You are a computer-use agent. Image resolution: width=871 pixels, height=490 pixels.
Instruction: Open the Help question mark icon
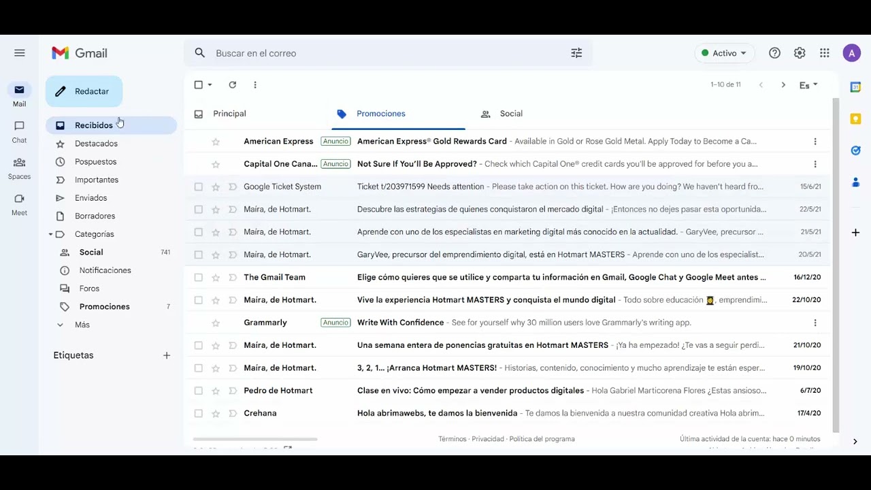click(x=774, y=53)
